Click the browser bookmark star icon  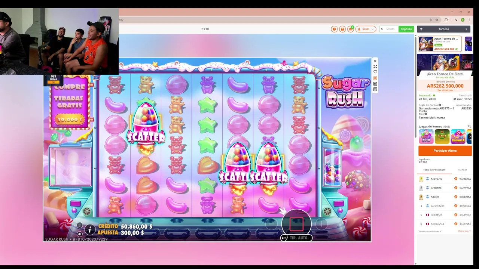pos(437,20)
